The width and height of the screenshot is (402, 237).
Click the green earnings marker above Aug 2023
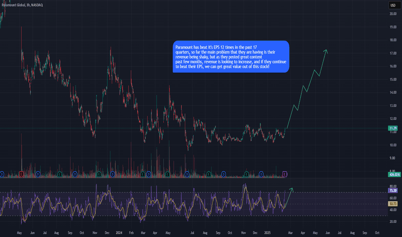click(x=60, y=174)
